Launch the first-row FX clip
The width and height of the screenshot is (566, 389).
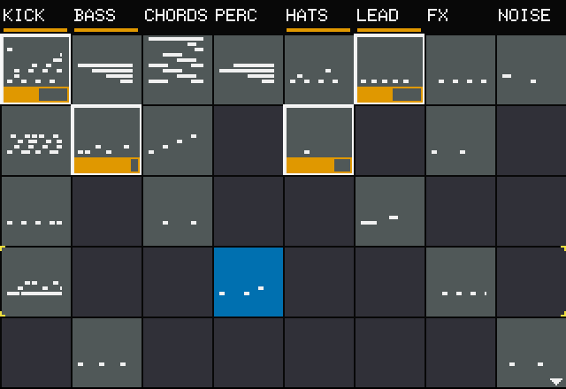tap(460, 69)
